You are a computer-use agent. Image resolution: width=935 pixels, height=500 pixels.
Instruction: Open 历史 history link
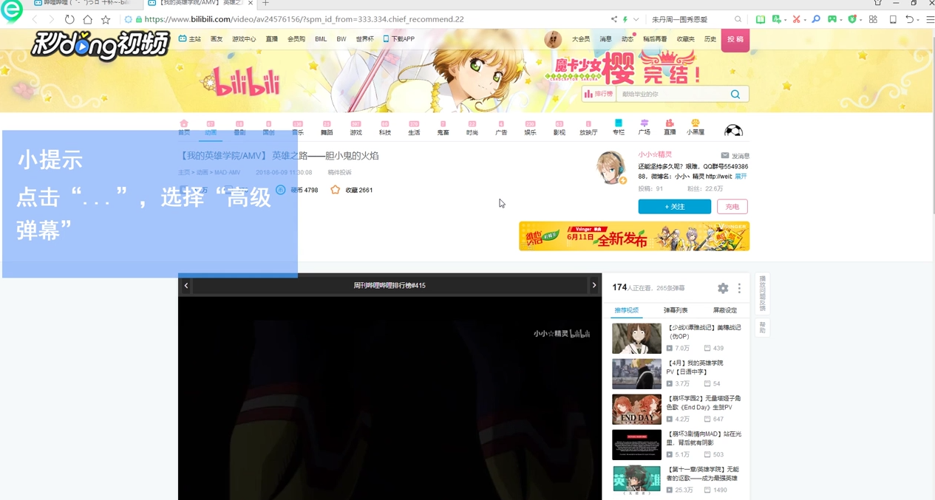710,38
